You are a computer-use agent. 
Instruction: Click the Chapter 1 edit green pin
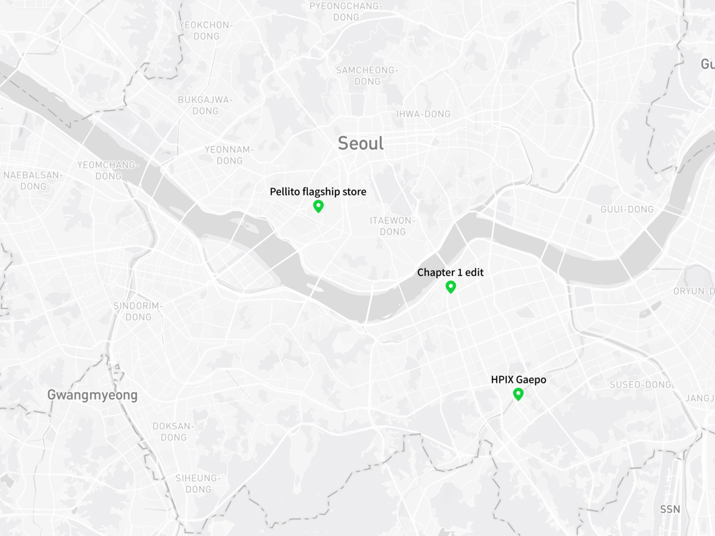pos(451,287)
